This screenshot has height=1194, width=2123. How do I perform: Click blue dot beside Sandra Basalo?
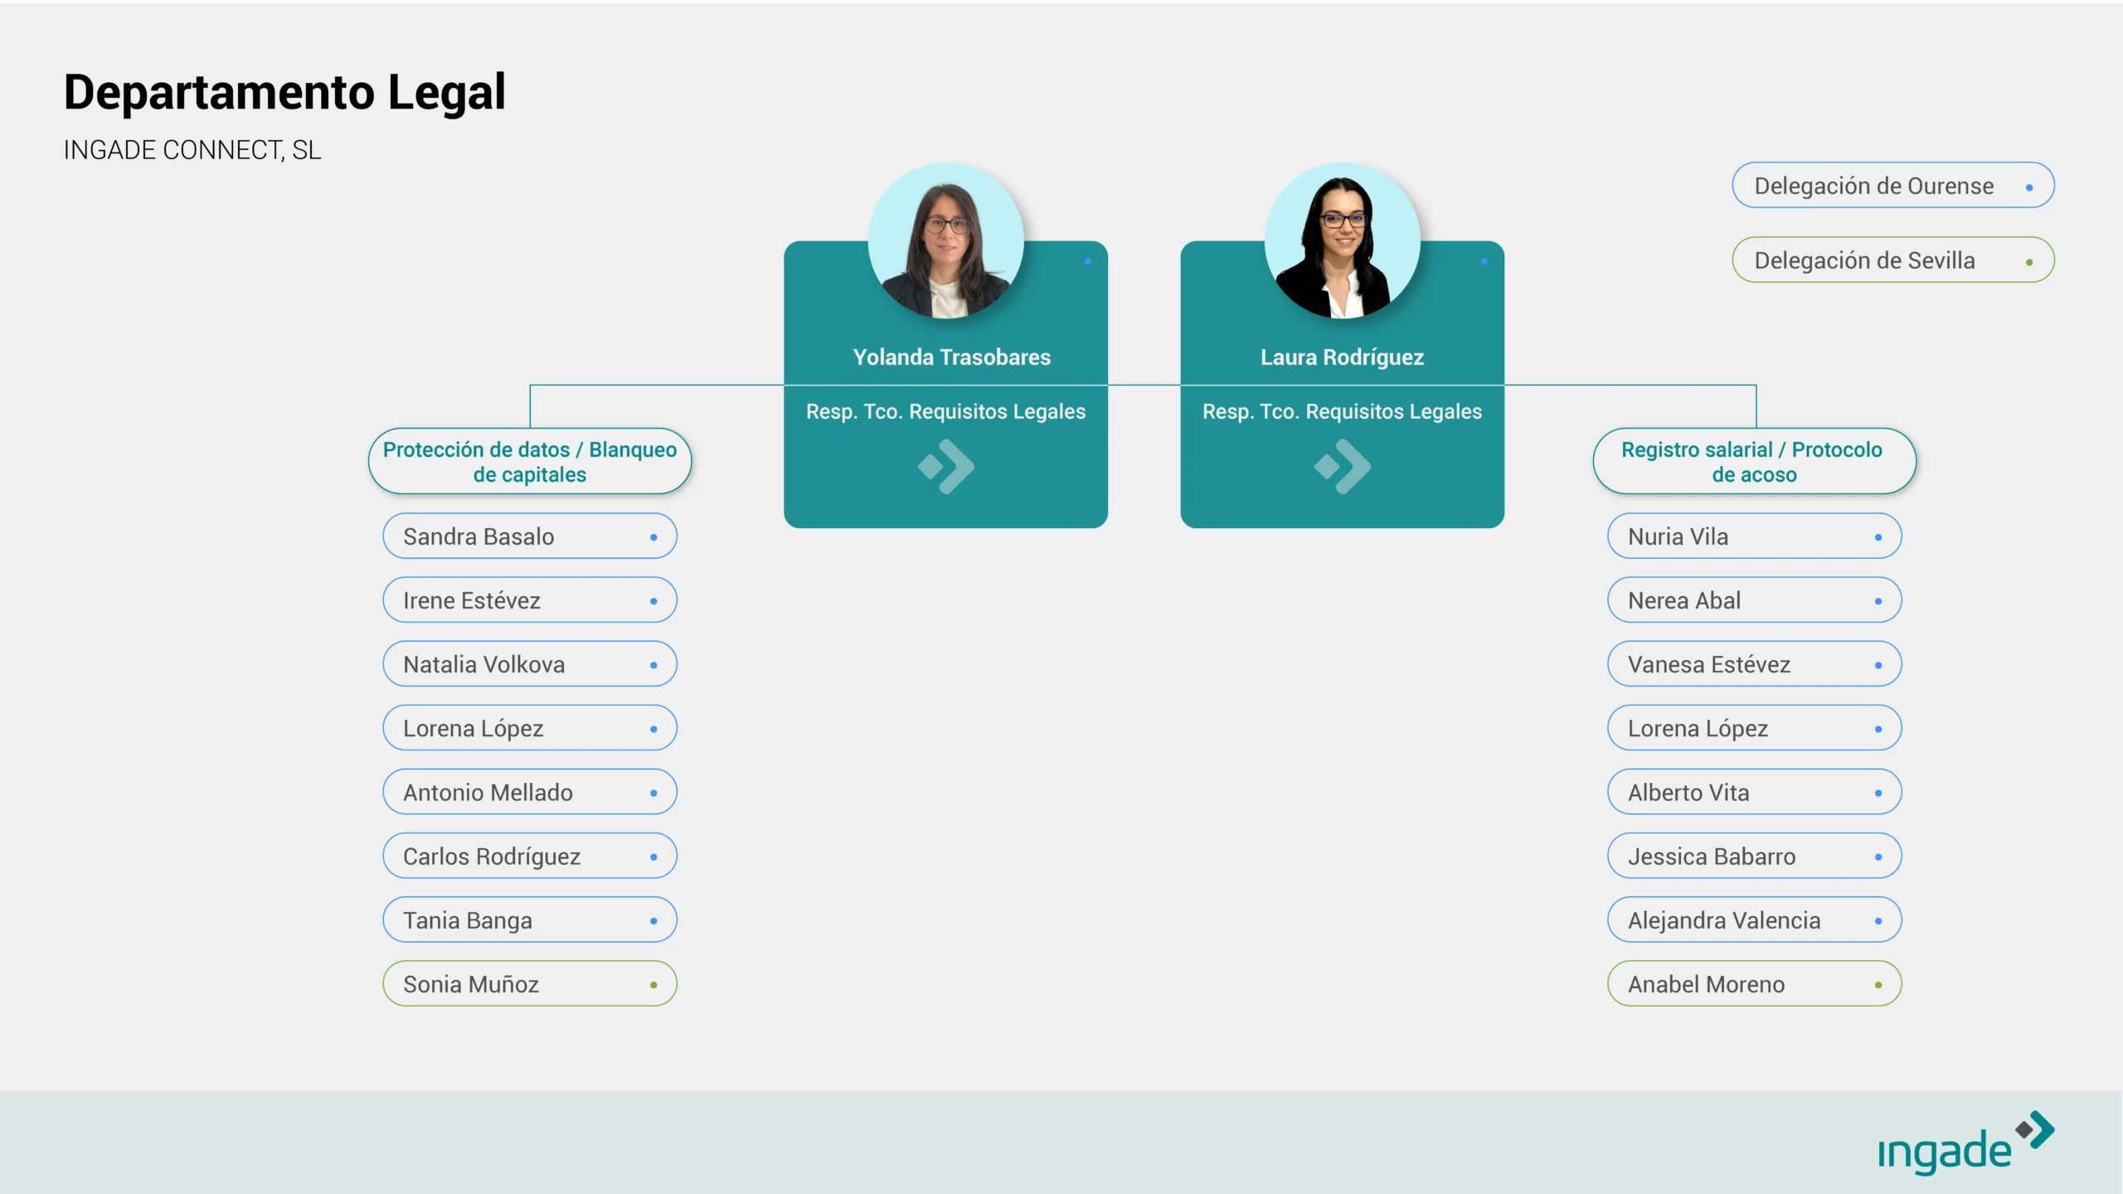tap(653, 537)
